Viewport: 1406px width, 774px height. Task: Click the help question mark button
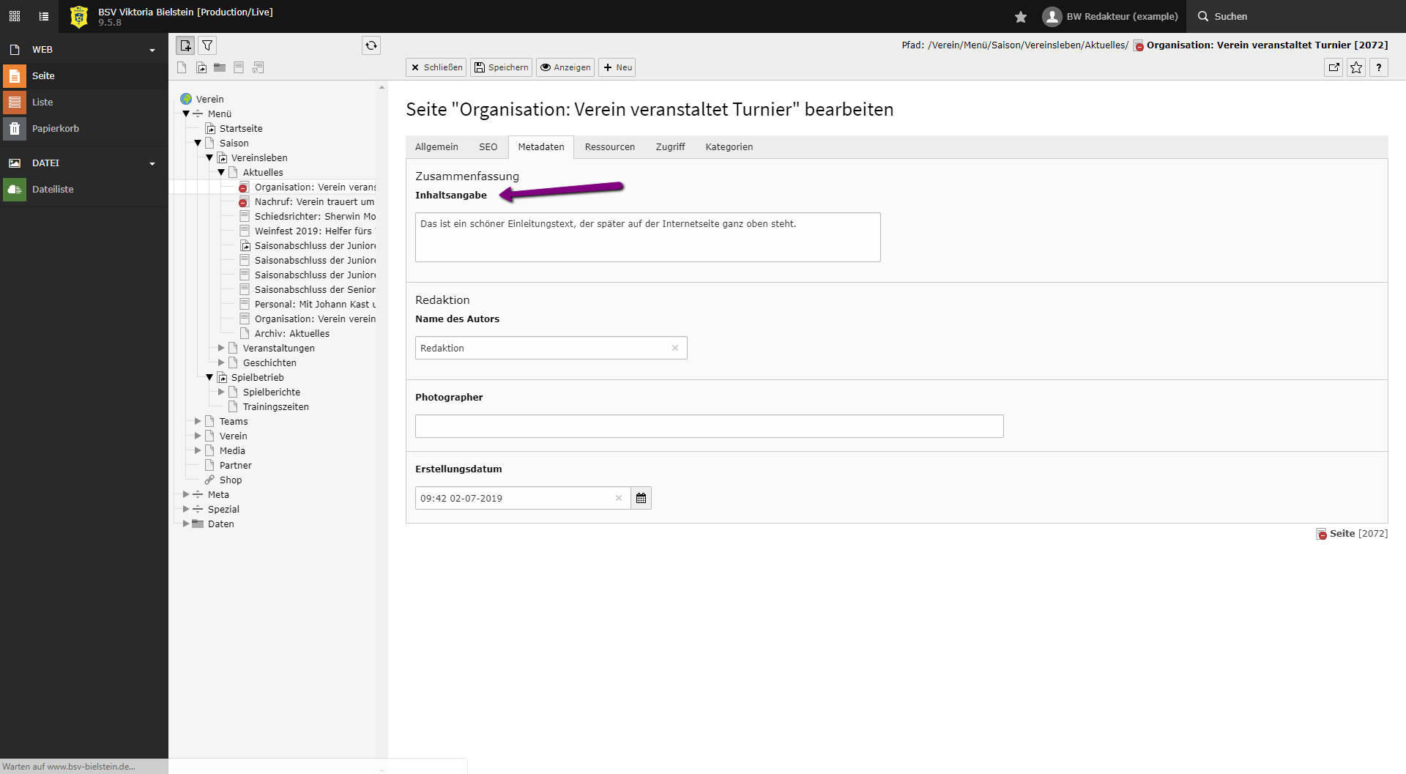tap(1379, 67)
